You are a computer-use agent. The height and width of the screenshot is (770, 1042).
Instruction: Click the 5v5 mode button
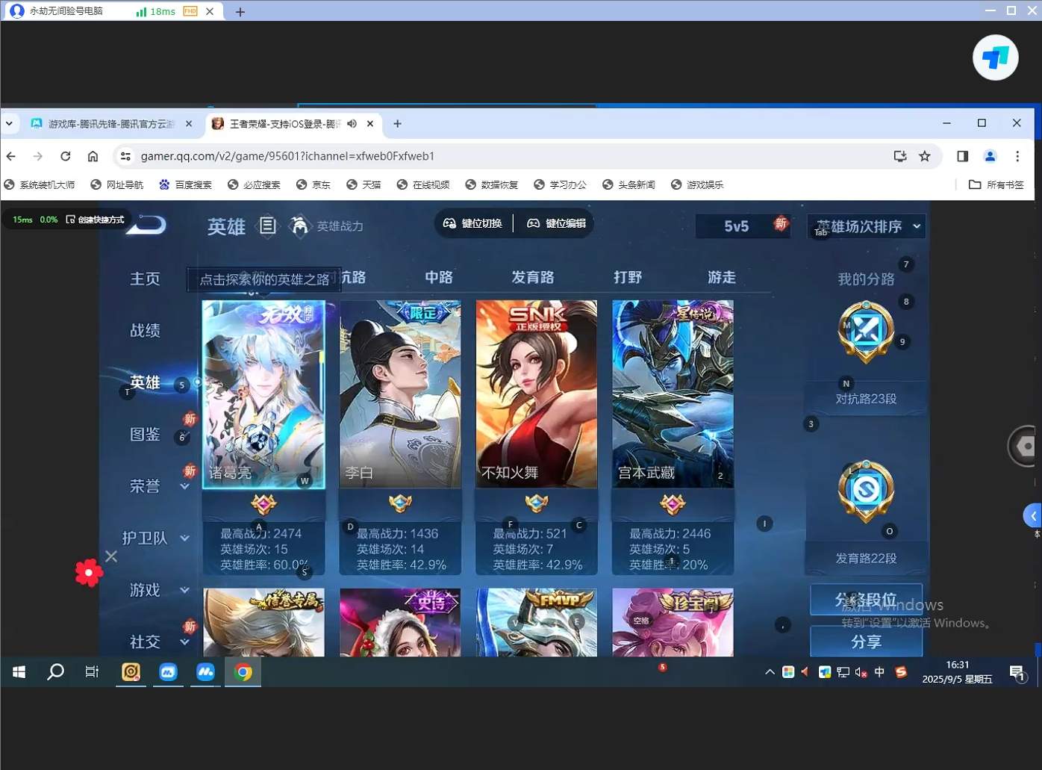coord(743,226)
